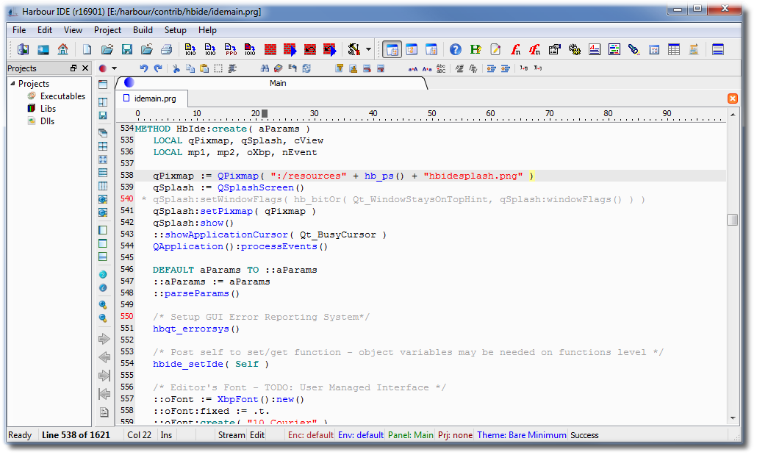
Task: Click the green Harbour help 'H' icon
Action: [x=476, y=50]
